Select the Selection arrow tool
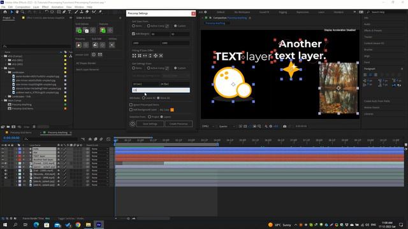Image resolution: width=408 pixels, height=229 pixels. 11,12
